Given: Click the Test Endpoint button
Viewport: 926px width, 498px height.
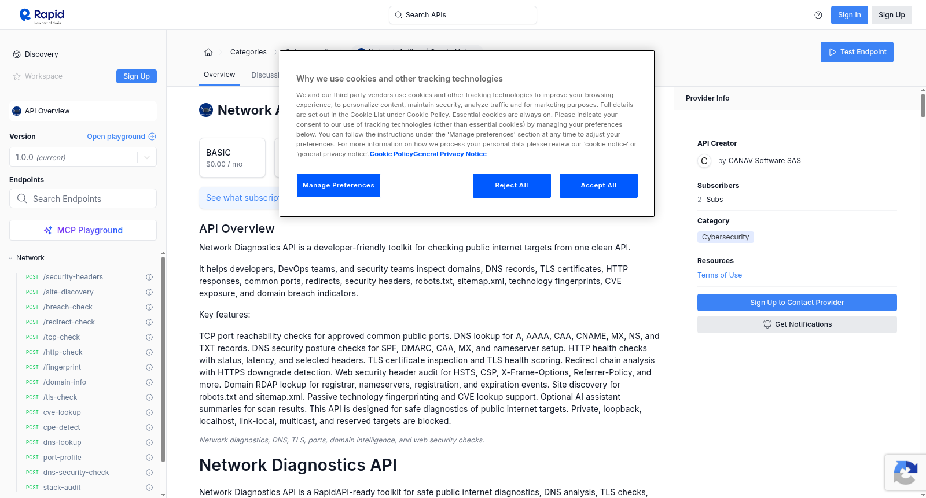Looking at the screenshot, I should click(x=857, y=52).
